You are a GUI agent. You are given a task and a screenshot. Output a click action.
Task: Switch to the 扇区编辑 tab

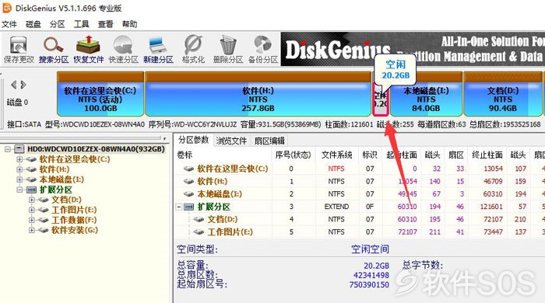(x=269, y=141)
